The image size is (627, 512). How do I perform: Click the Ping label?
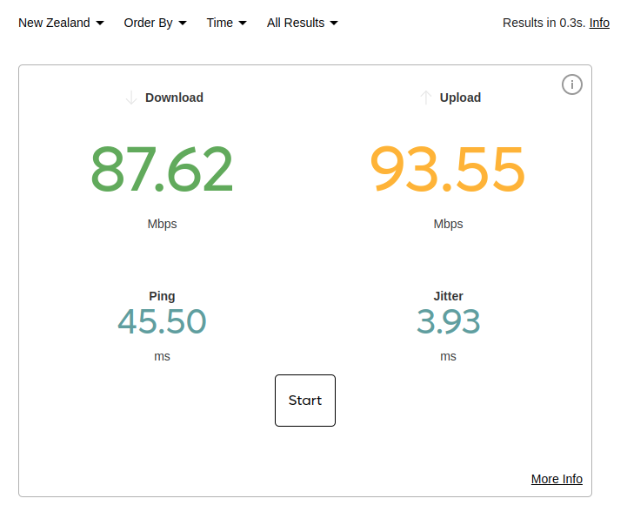pos(162,296)
